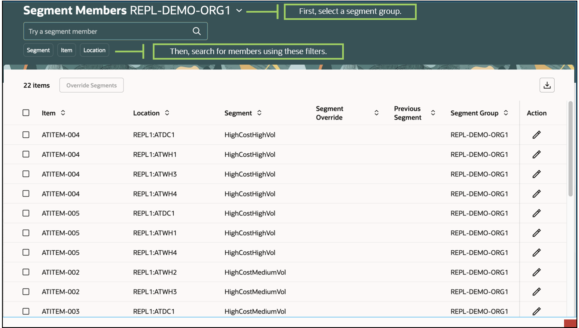Edit ATITEM-002 at REPL1:ATWH3 row
Viewport: 579px width, 328px height.
coord(536,292)
